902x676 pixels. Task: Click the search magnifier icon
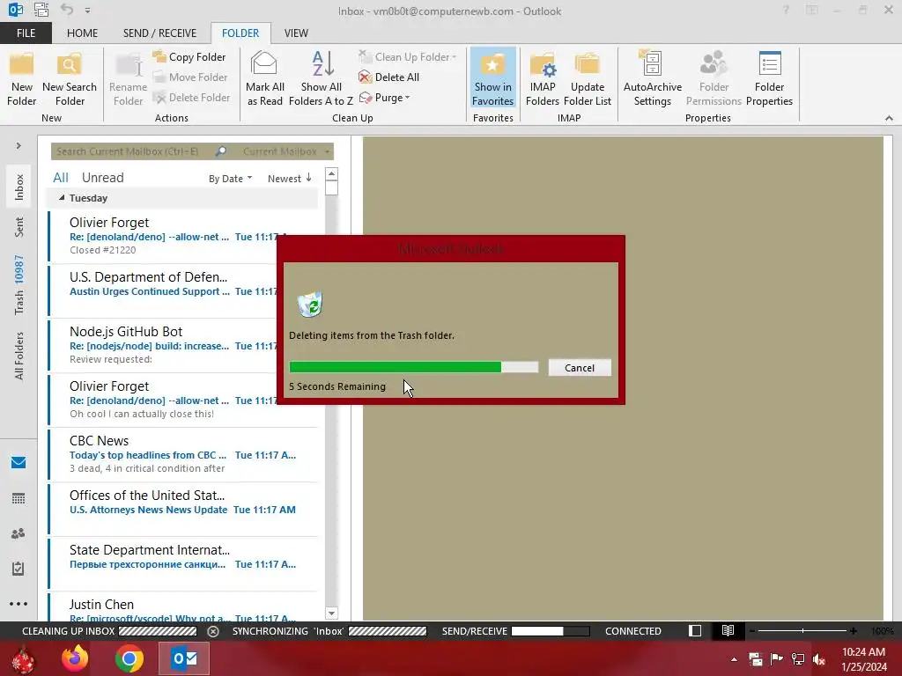pos(221,151)
